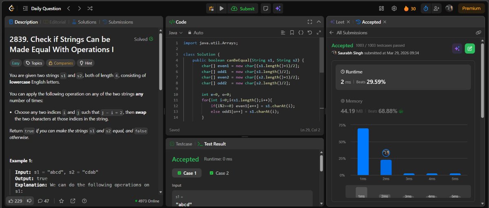Close the Accepted tab
The height and width of the screenshot is (208, 489).
[x=385, y=22]
